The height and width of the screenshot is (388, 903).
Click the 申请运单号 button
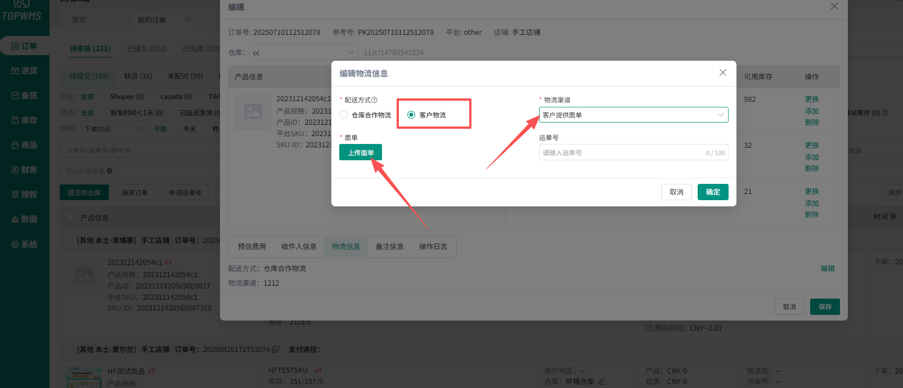coord(185,192)
